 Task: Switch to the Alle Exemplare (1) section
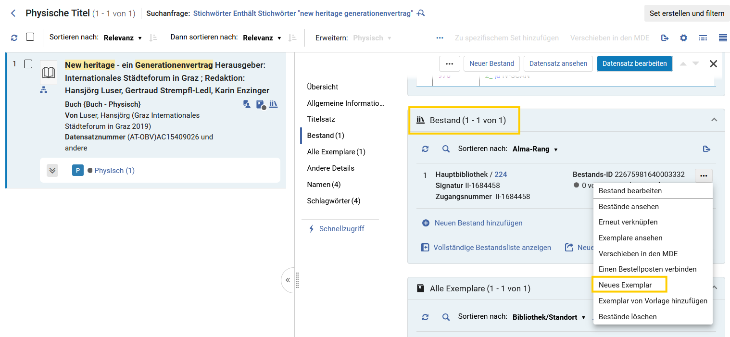336,152
